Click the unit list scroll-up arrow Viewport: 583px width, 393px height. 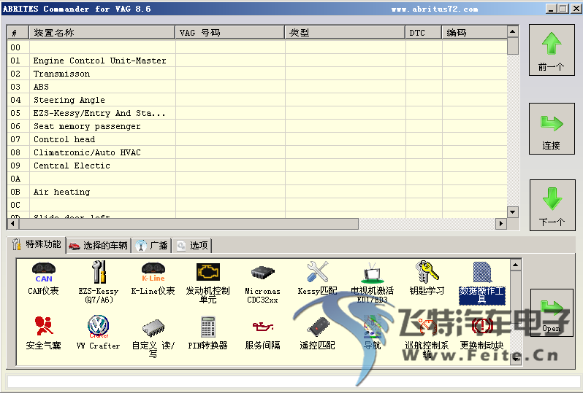[513, 31]
